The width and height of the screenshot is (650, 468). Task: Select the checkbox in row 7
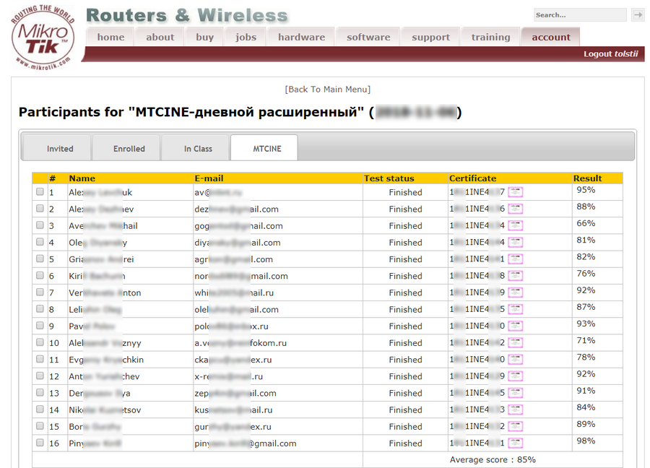point(40,292)
